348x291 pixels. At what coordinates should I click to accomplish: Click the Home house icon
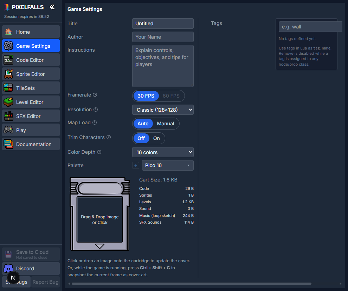(x=8, y=32)
